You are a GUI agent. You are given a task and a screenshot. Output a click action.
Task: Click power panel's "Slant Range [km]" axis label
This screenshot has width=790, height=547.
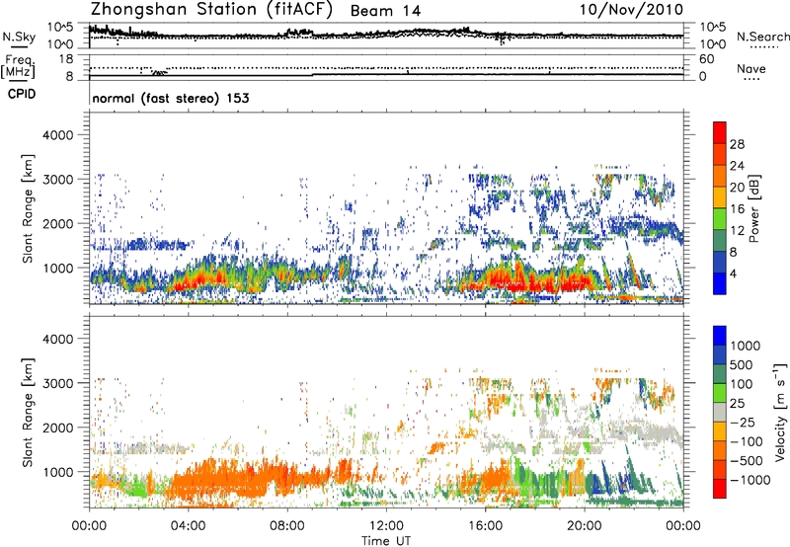[28, 208]
